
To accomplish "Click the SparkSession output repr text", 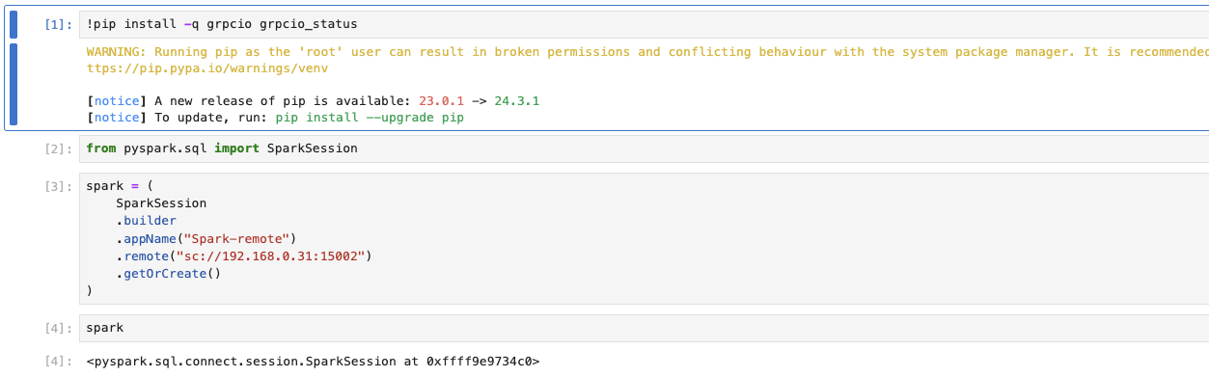I will pyautogui.click(x=313, y=362).
